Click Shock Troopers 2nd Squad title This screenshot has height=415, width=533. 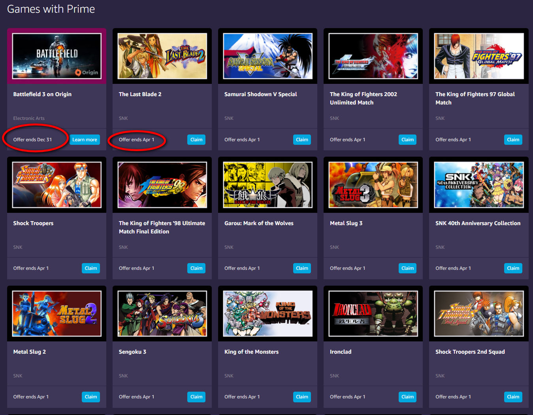470,352
